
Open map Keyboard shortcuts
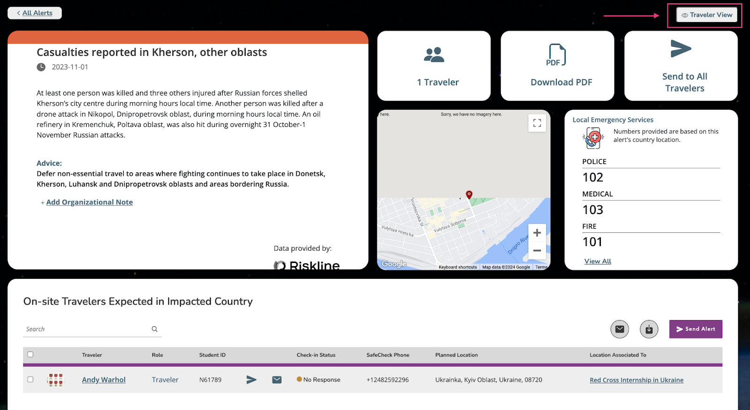(457, 267)
